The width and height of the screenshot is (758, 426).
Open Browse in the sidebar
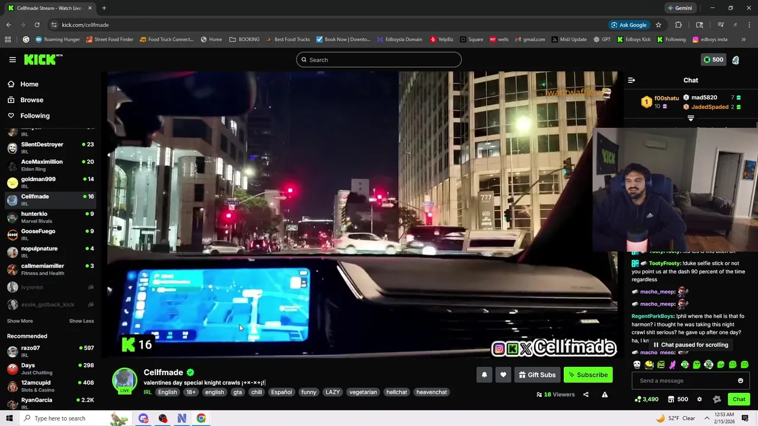[x=31, y=100]
